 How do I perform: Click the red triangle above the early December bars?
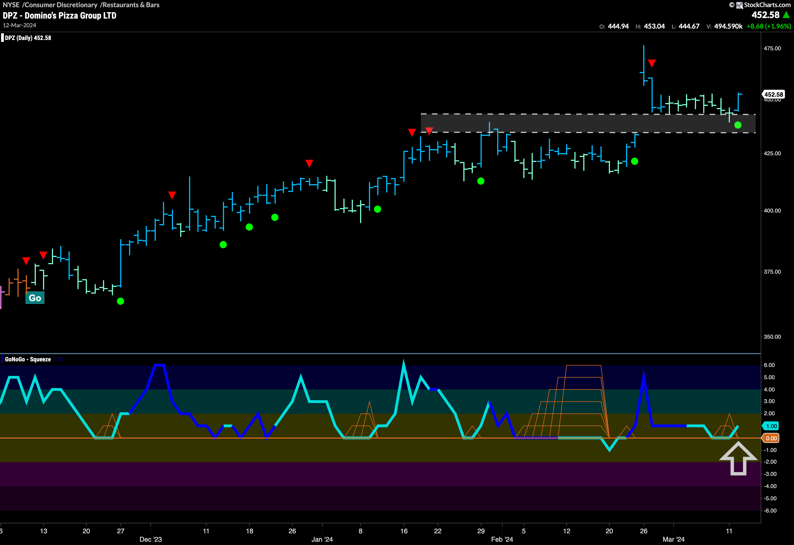172,195
